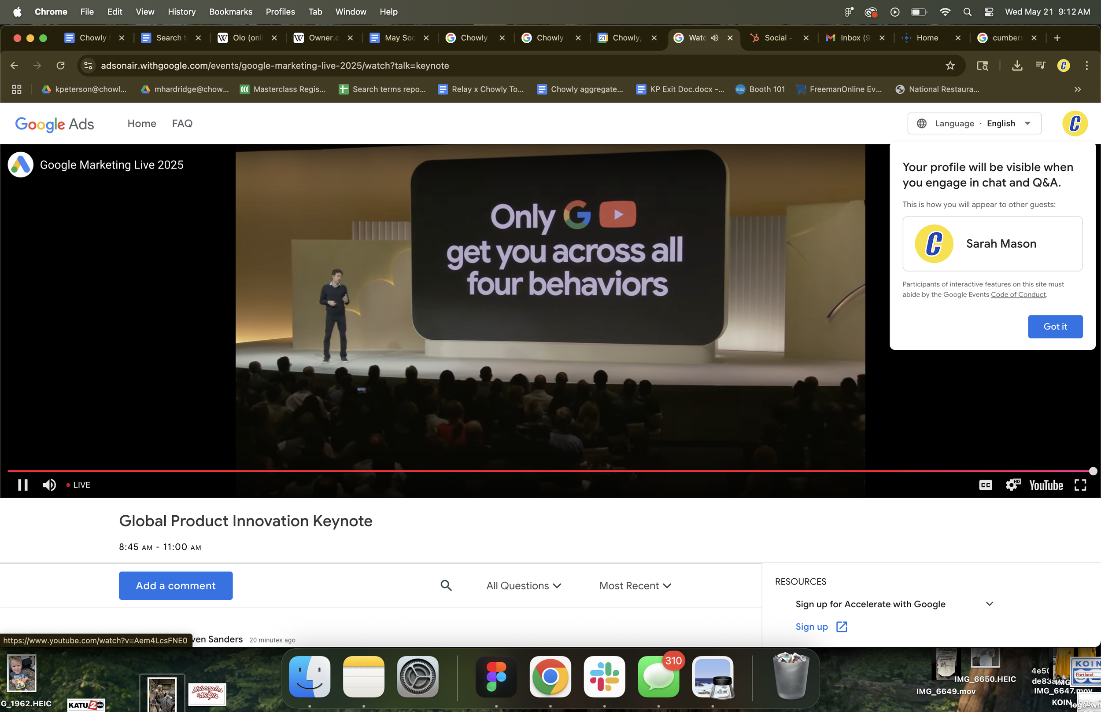Open Masterclass Regis... bookmark
This screenshot has width=1101, height=712.
coord(283,89)
